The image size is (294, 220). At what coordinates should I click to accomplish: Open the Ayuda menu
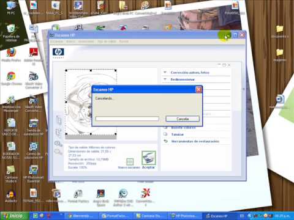pos(124,42)
